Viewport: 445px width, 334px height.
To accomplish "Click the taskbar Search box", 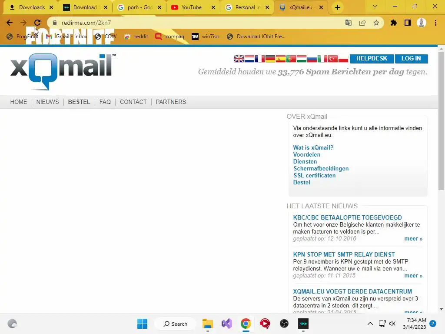I will [175, 324].
